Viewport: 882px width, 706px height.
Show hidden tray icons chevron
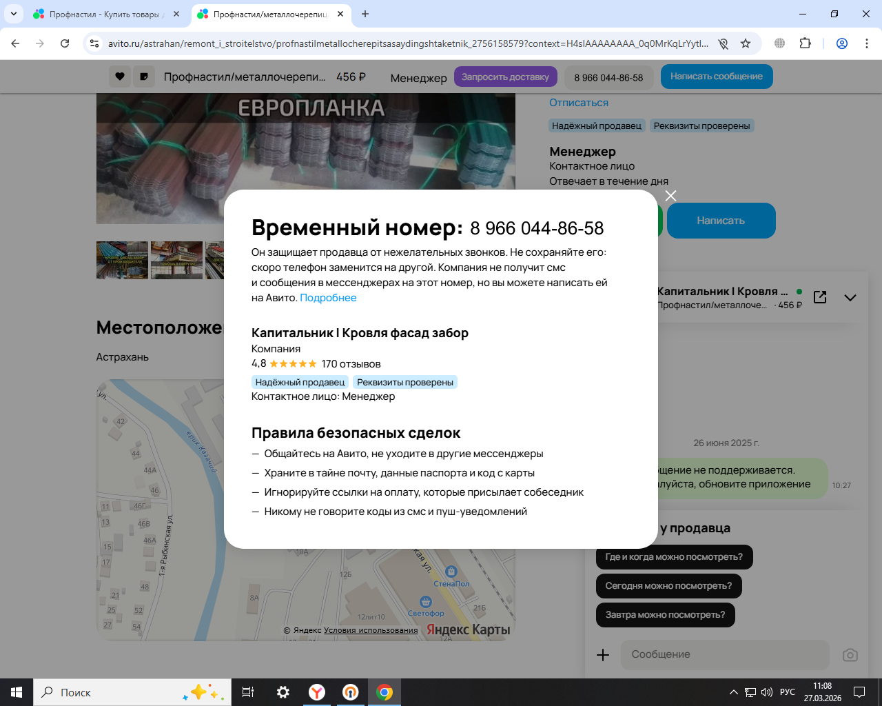[733, 692]
